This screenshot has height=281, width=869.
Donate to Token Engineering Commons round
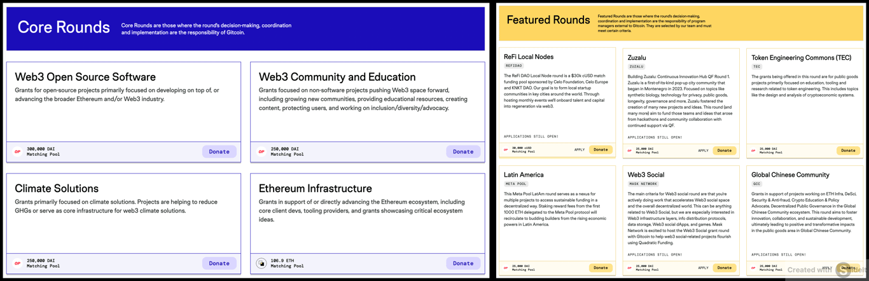click(848, 151)
